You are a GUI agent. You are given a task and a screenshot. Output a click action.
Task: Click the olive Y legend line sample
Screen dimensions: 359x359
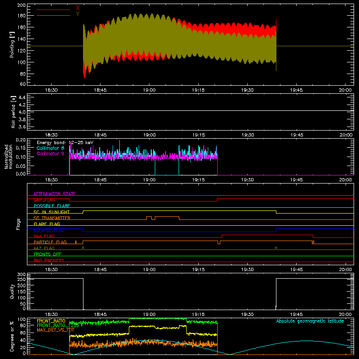click(x=53, y=16)
